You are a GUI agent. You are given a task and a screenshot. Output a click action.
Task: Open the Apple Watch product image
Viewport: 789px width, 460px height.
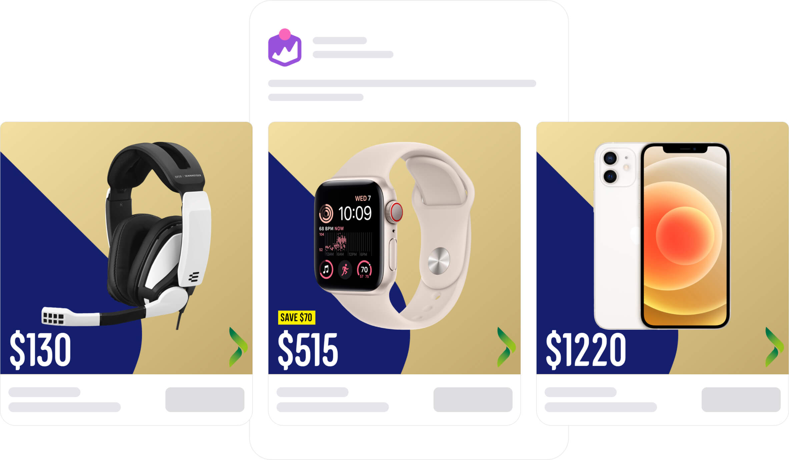tap(394, 236)
